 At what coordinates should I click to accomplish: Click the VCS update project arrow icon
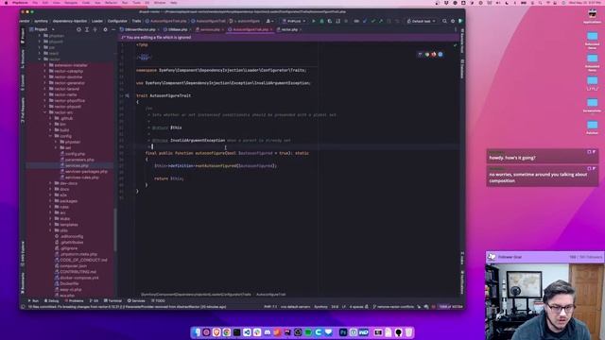pyautogui.click(x=365, y=21)
